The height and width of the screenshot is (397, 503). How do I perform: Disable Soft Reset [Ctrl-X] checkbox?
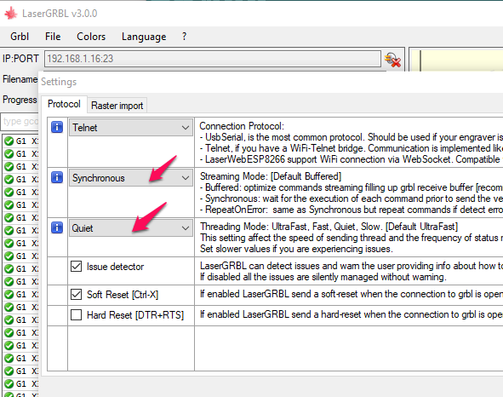tap(76, 294)
